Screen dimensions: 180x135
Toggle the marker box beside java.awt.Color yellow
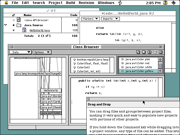tap(122, 71)
